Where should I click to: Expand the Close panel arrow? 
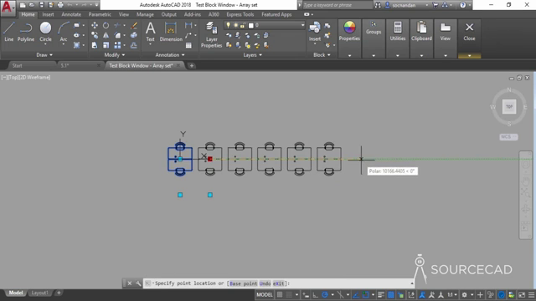pos(469,56)
